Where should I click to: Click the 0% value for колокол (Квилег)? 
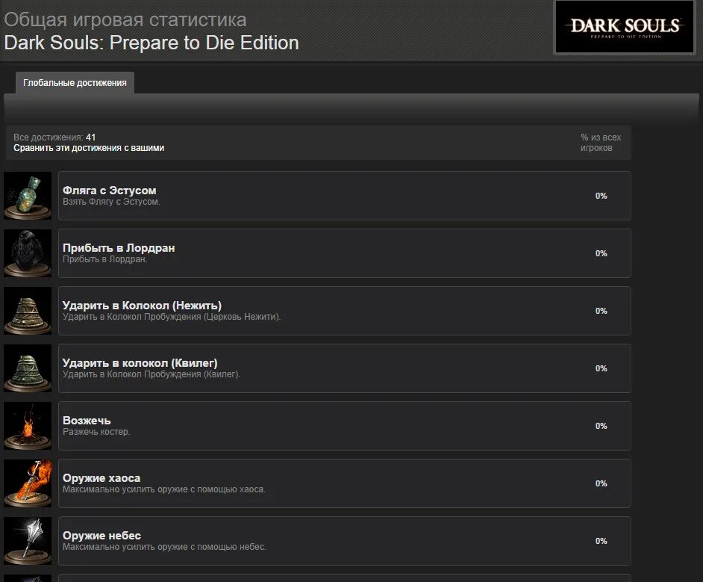click(x=602, y=368)
